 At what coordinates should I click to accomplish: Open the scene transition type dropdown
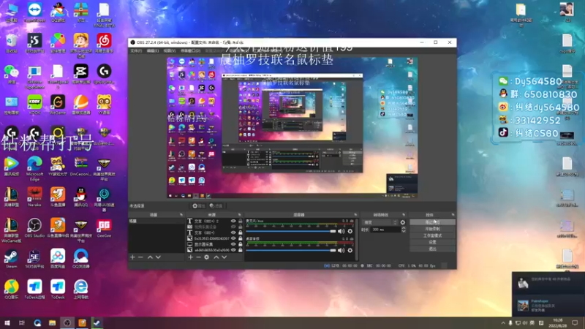[x=380, y=222]
